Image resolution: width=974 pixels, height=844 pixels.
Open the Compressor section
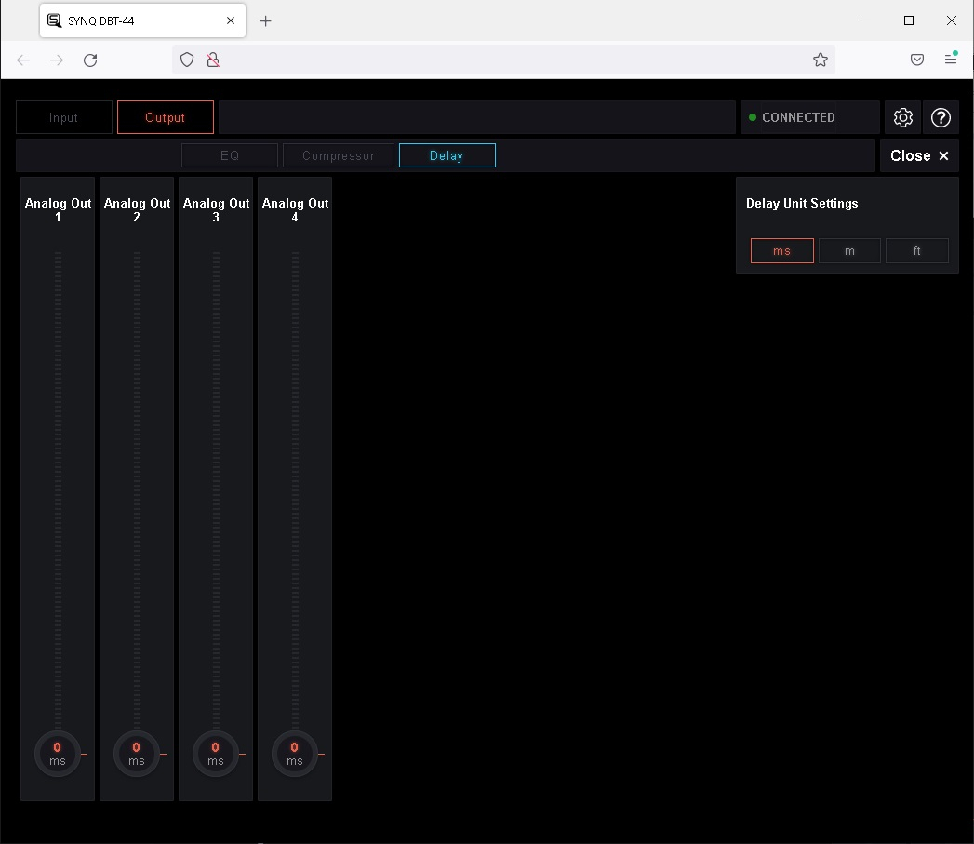(x=339, y=155)
